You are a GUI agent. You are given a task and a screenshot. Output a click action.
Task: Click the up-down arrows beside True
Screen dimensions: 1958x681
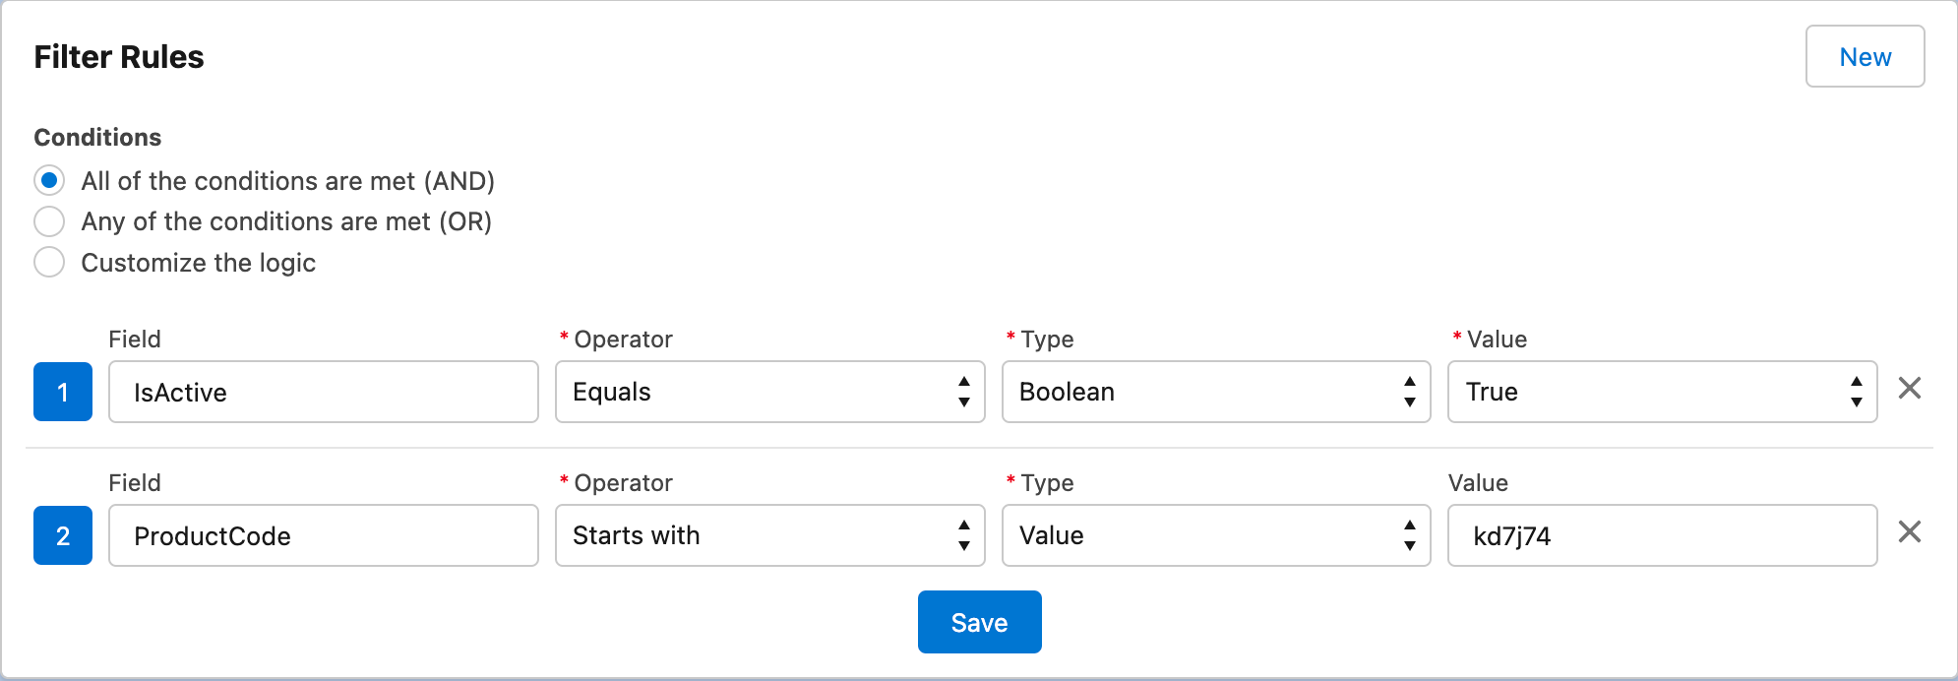1856,392
